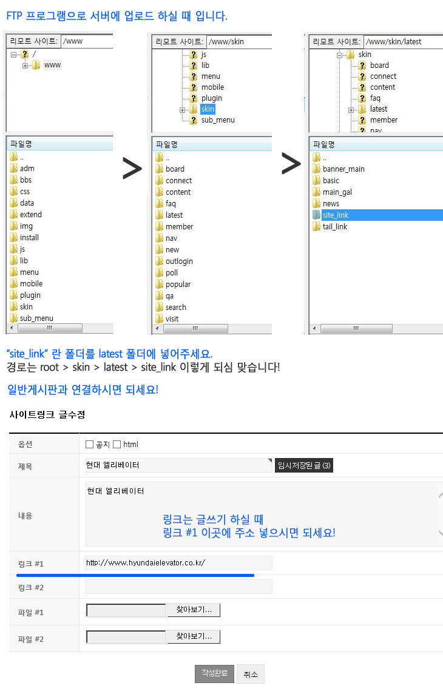The height and width of the screenshot is (694, 443).
Task: Select the highlighted skin folder in tree
Action: pyautogui.click(x=208, y=109)
